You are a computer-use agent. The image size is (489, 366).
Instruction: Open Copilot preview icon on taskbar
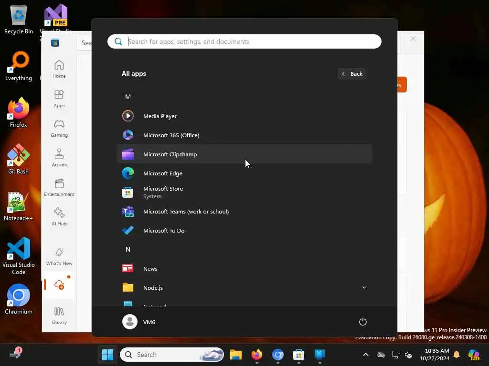tap(474, 355)
